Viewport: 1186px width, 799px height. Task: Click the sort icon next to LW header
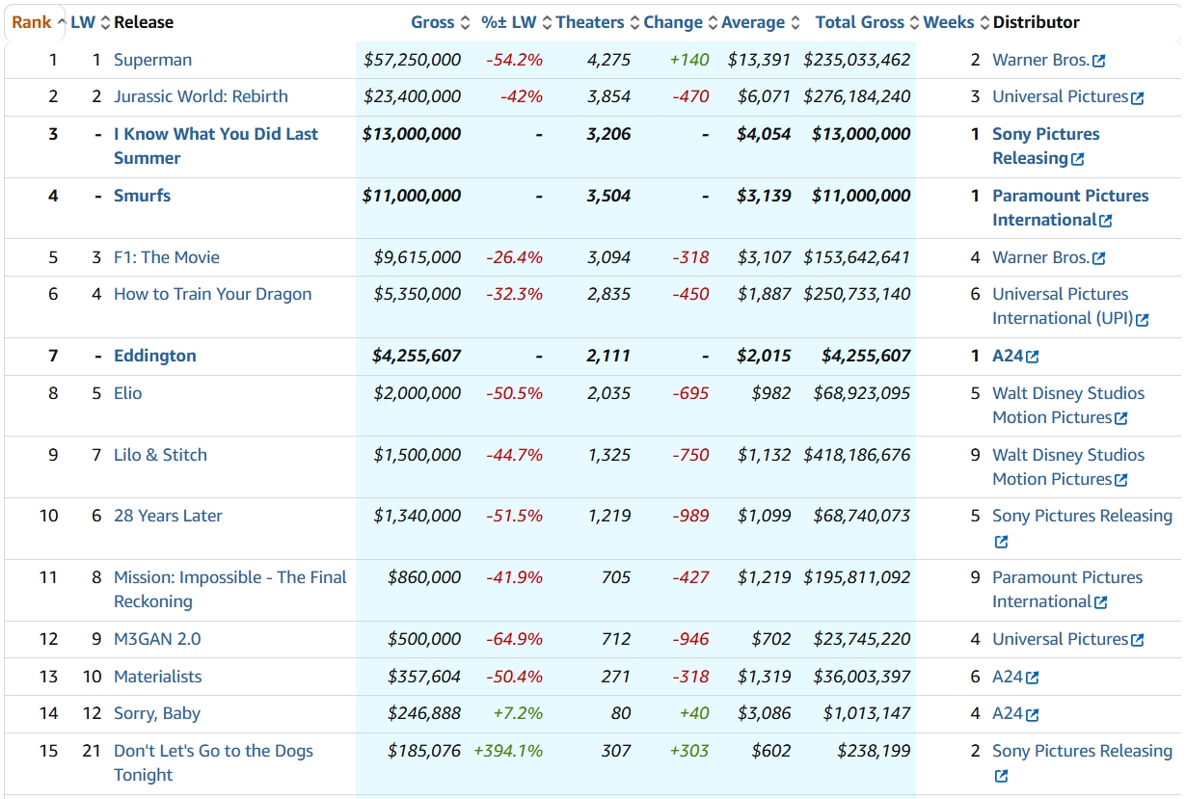click(106, 22)
